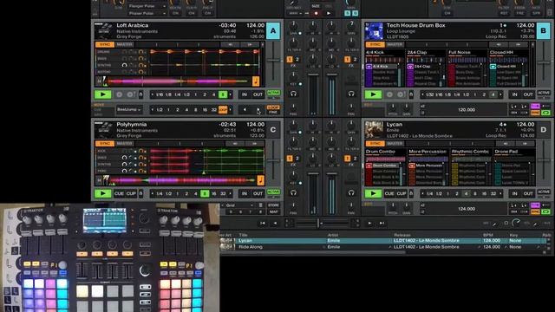Toggle MASTER on Deck D
The height and width of the screenshot is (312, 555).
click(395, 144)
